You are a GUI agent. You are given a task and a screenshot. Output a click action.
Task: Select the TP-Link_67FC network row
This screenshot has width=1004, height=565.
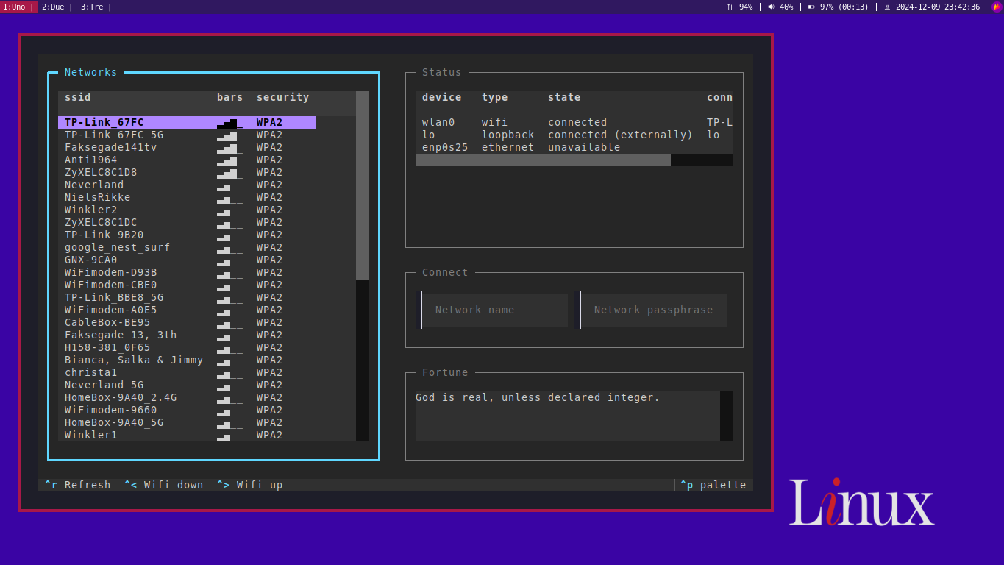187,122
